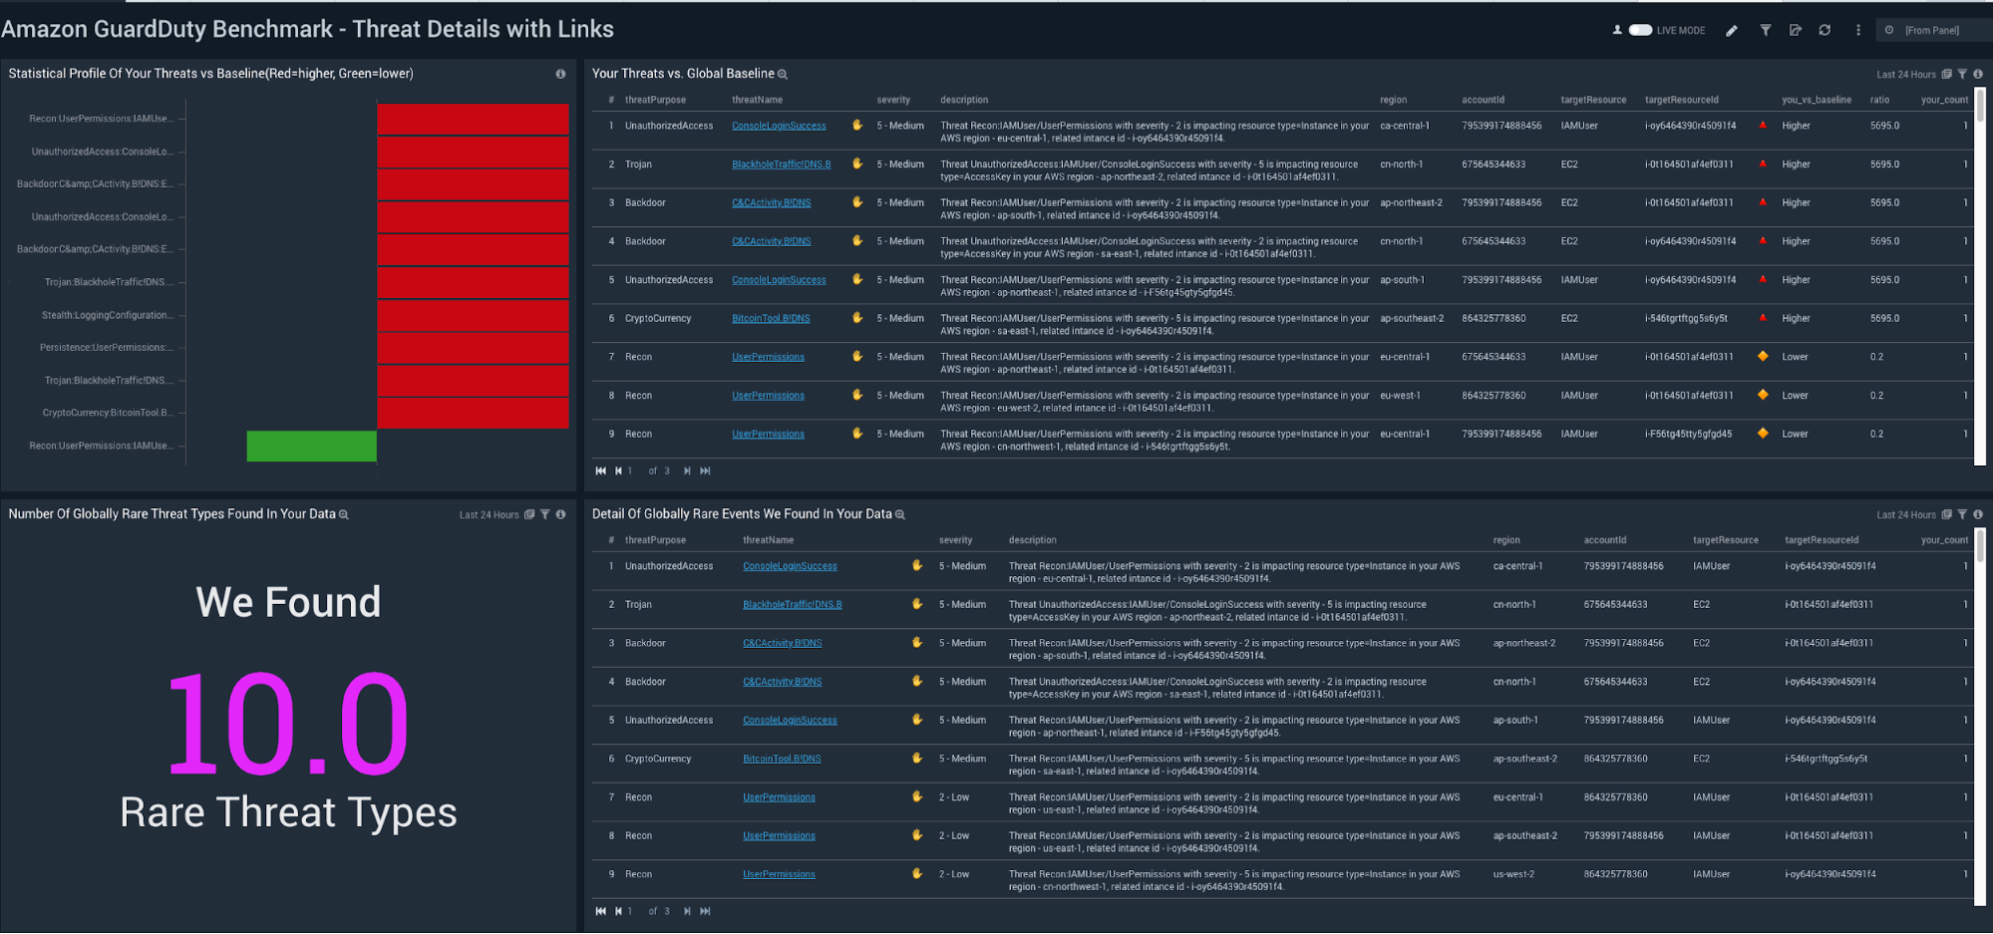The image size is (1993, 934).
Task: Open the three-dot more options menu
Action: [x=1858, y=30]
